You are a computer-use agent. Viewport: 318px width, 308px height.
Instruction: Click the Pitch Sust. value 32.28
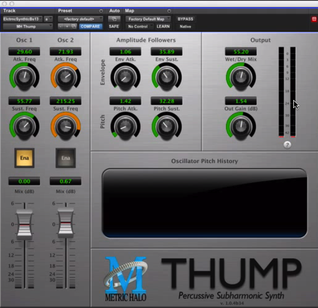(x=167, y=101)
